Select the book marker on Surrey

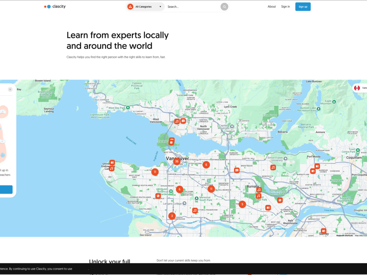tap(323, 231)
